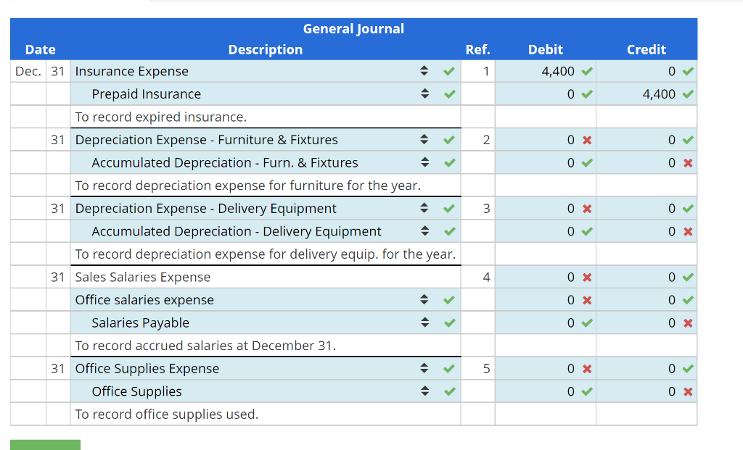Click Depreciation Expense - Furniture & Fixtures debit field

tap(546, 140)
